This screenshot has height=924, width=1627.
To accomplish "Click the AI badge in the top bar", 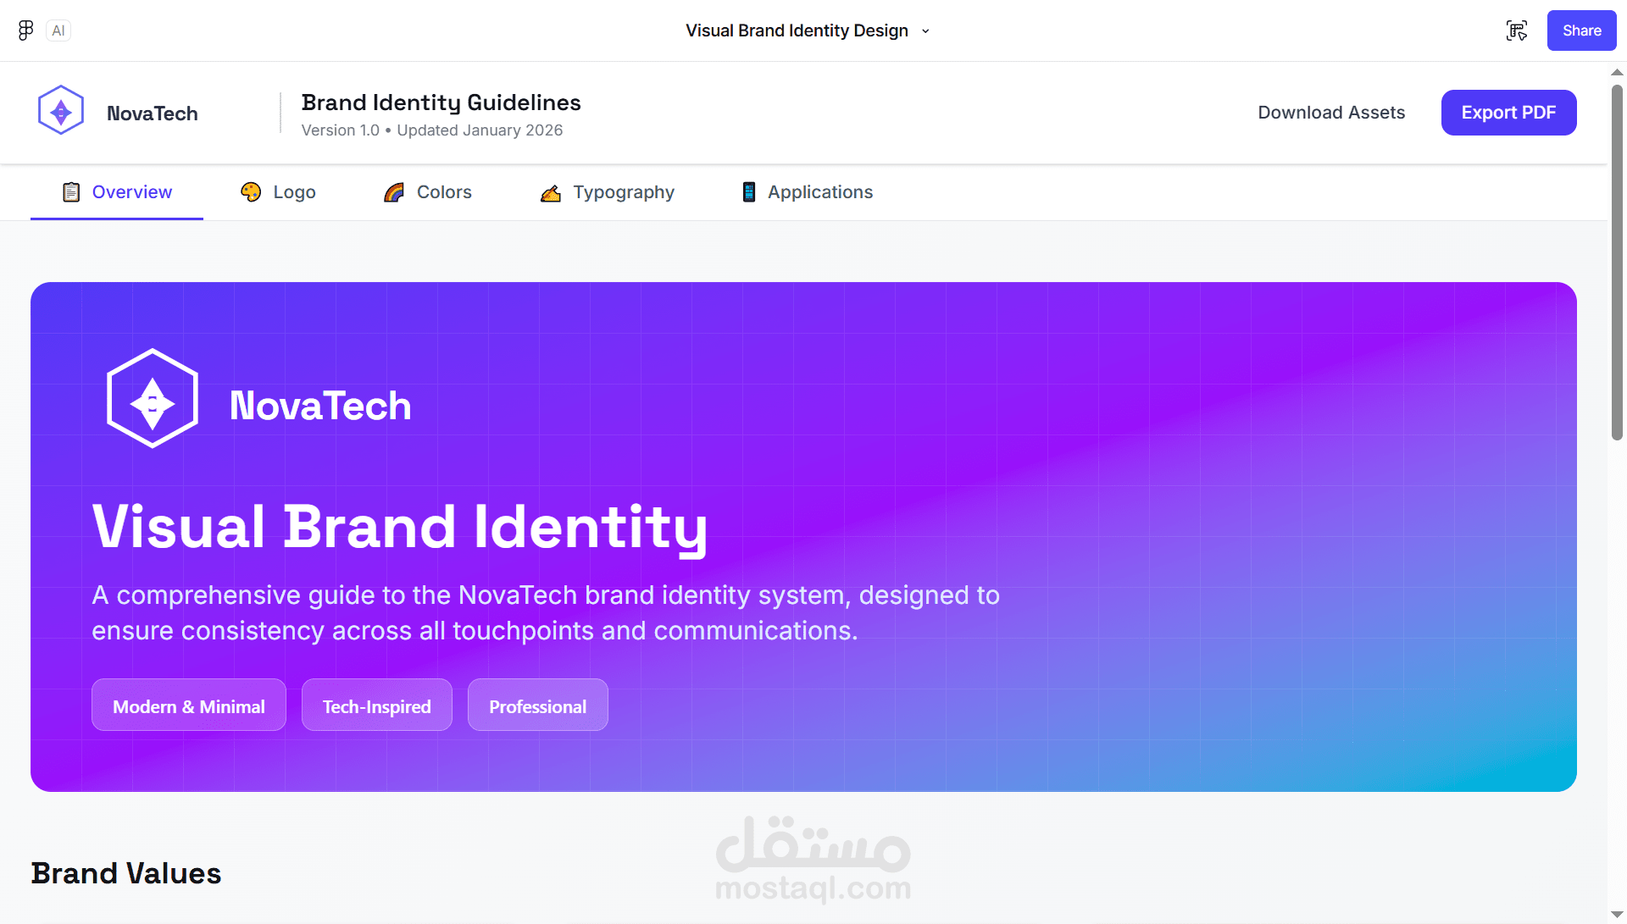I will [58, 30].
